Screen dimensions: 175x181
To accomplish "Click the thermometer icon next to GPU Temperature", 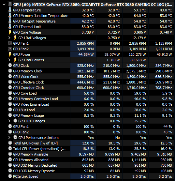I will tap(10, 10).
